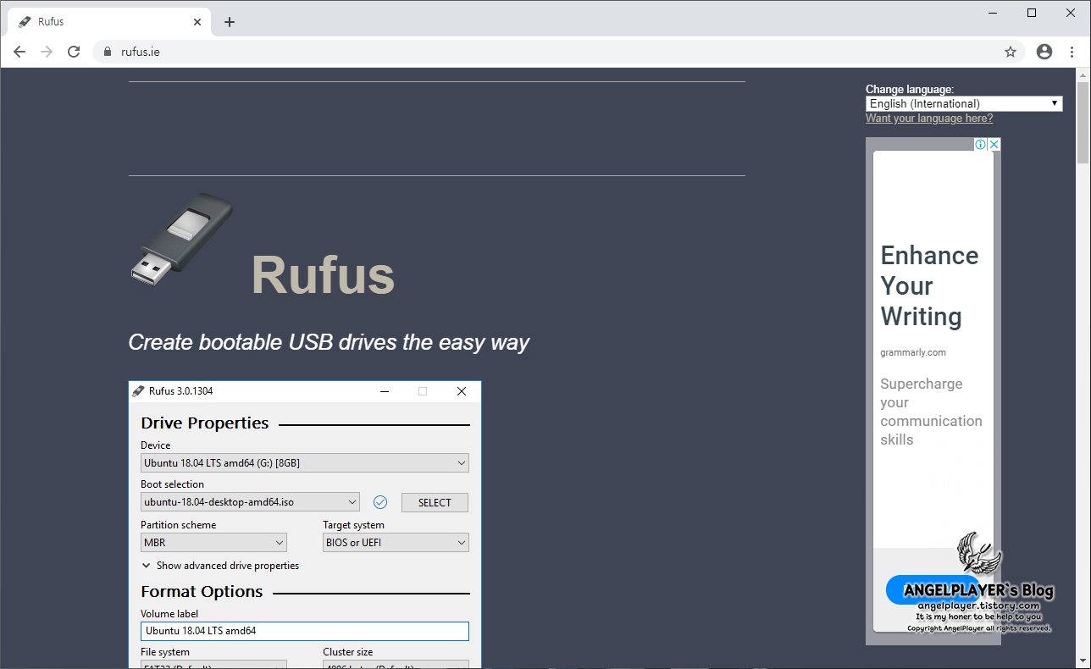Click the Volume label text field
The height and width of the screenshot is (669, 1091).
tap(304, 631)
